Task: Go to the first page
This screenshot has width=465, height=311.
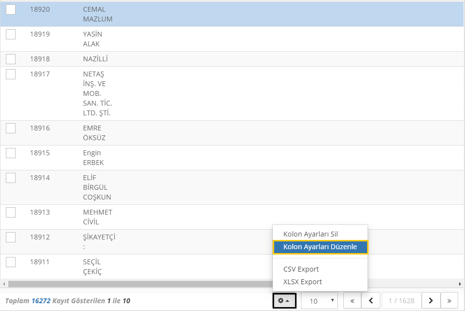Action: pyautogui.click(x=352, y=301)
